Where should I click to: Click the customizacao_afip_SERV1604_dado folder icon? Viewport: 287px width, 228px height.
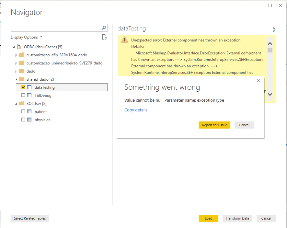tap(21, 55)
